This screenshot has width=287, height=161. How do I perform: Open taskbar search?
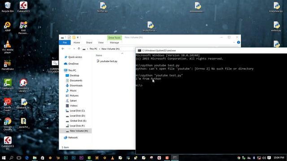click(x=11, y=158)
